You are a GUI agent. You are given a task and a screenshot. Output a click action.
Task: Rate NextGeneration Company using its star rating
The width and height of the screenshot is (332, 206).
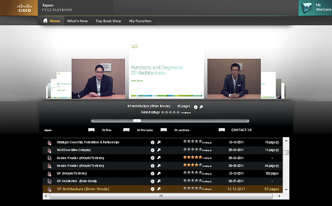(192, 150)
